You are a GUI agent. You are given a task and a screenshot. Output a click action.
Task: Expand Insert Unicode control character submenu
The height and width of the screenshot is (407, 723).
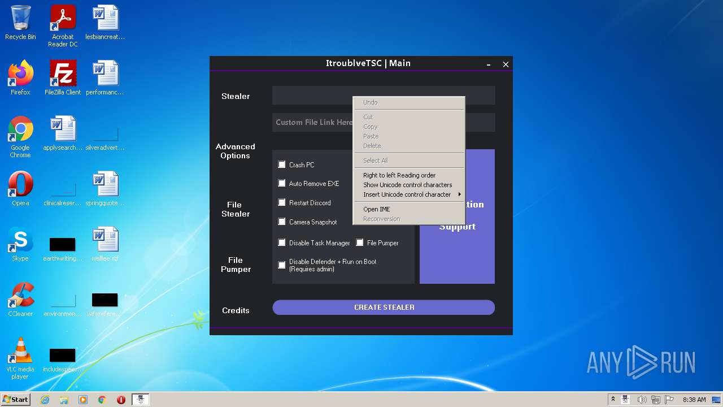pyautogui.click(x=408, y=194)
